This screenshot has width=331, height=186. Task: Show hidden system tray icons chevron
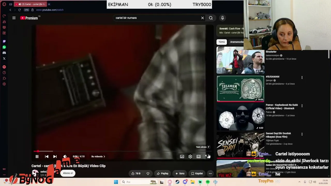click(299, 182)
